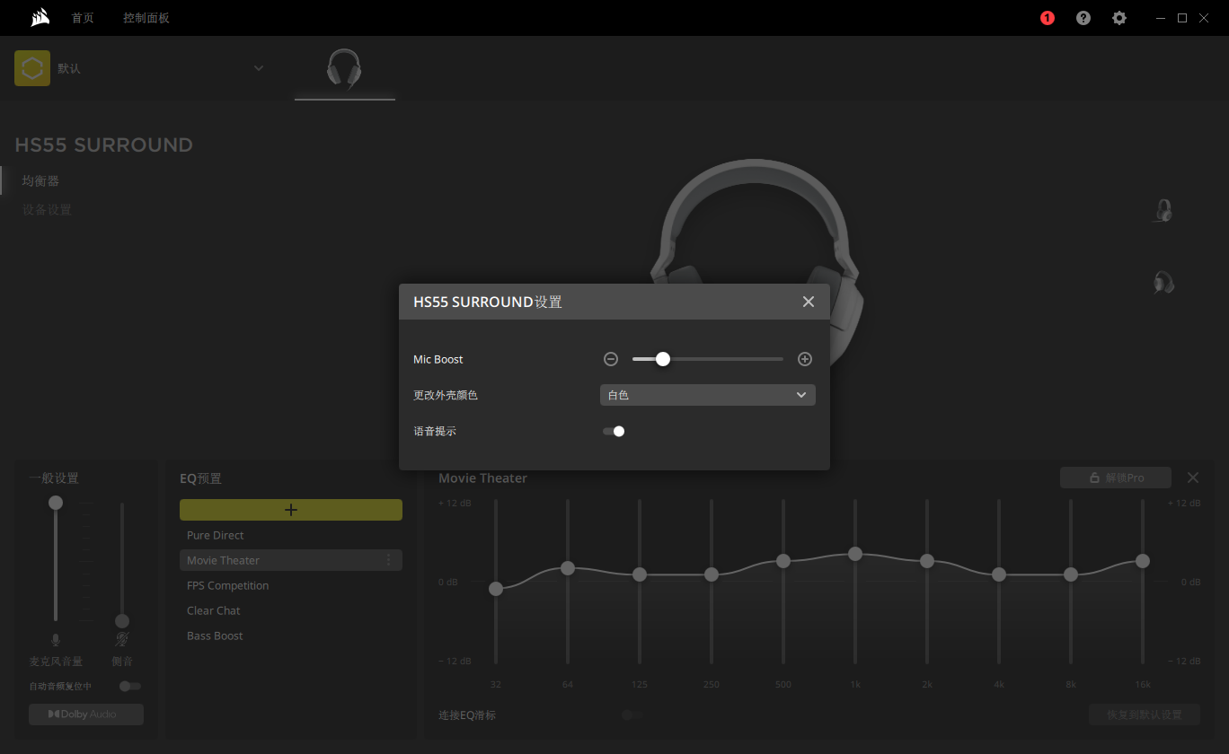The image size is (1229, 754).
Task: Click the muted sidetone icon
Action: (x=122, y=640)
